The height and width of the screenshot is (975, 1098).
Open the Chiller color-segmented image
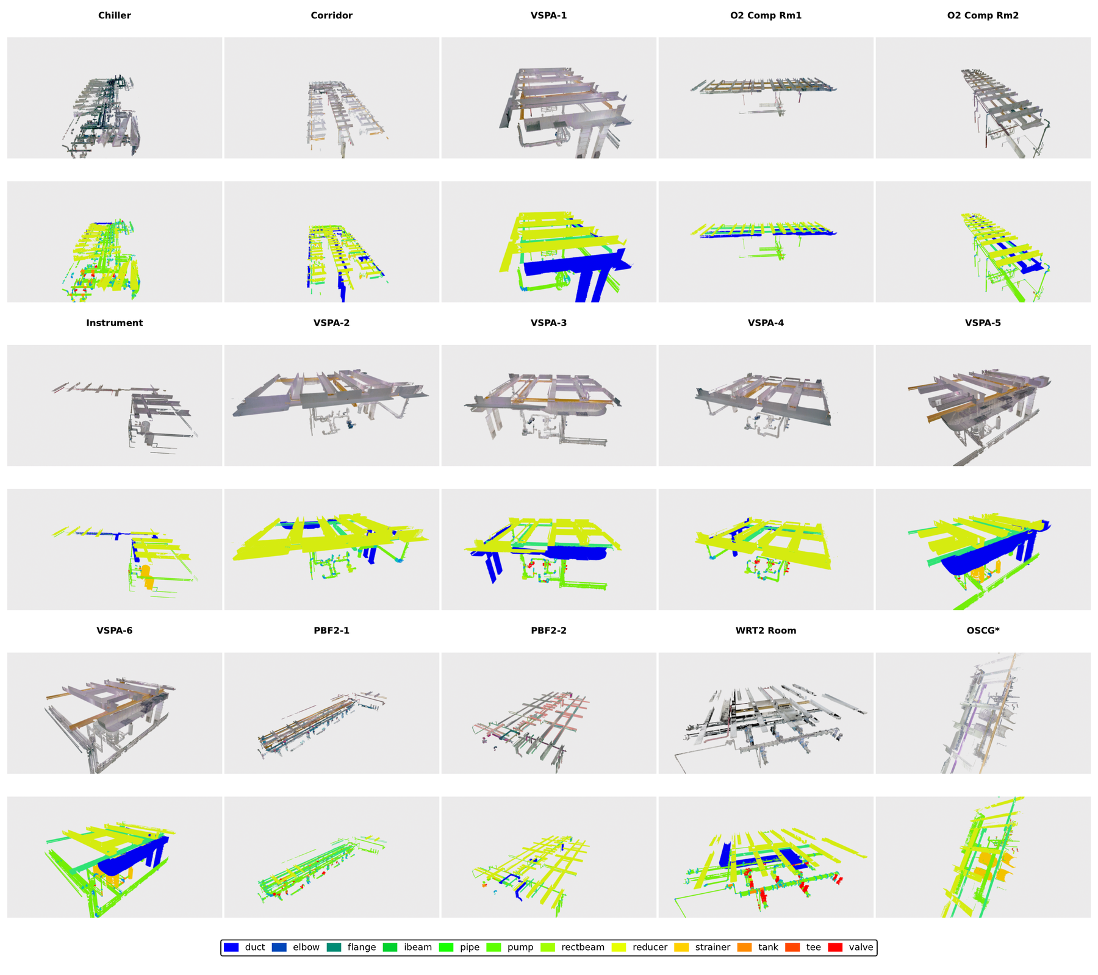115,242
